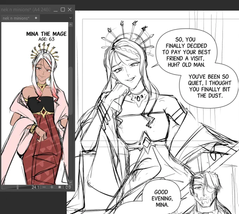Click the vertical scrollbar thumb in the reference window
This screenshot has height=214, width=239.
tap(70, 91)
